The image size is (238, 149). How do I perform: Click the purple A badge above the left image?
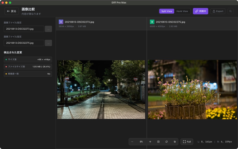pyautogui.click(x=60, y=22)
